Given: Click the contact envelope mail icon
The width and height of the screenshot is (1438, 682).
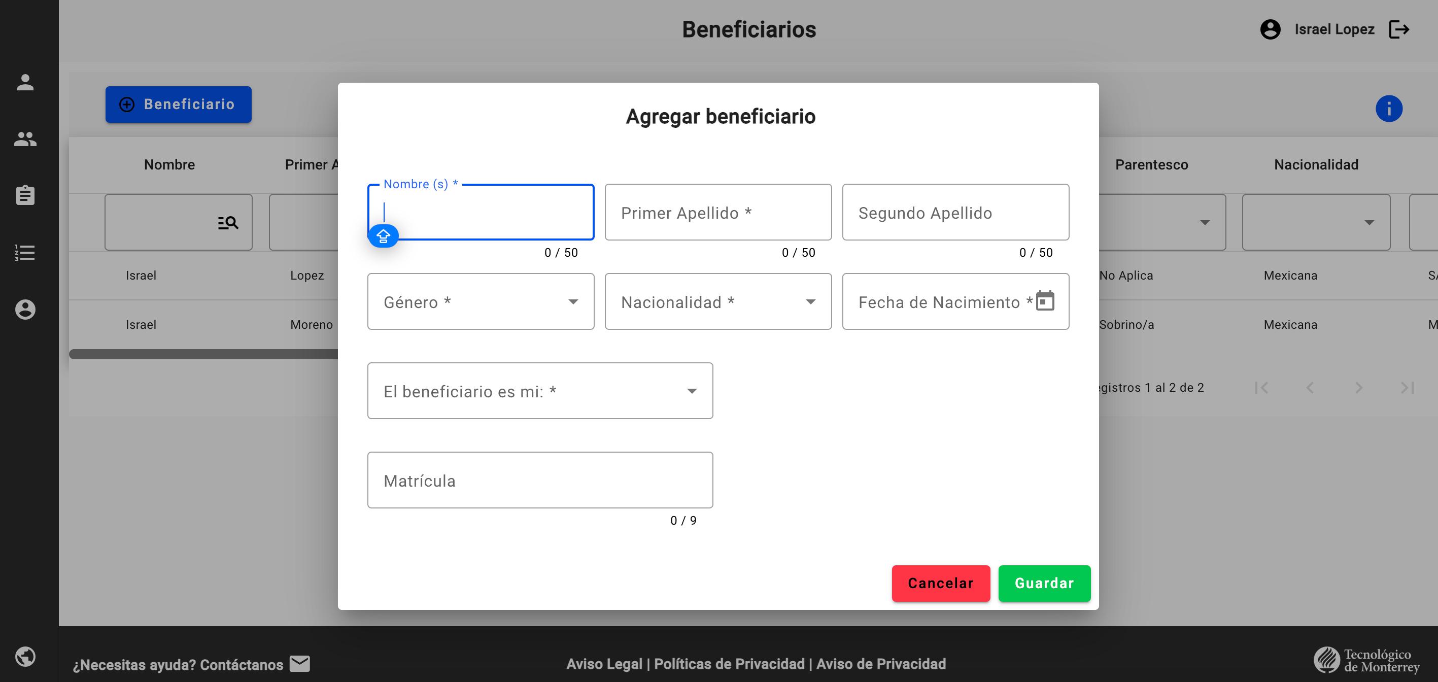Looking at the screenshot, I should point(300,664).
